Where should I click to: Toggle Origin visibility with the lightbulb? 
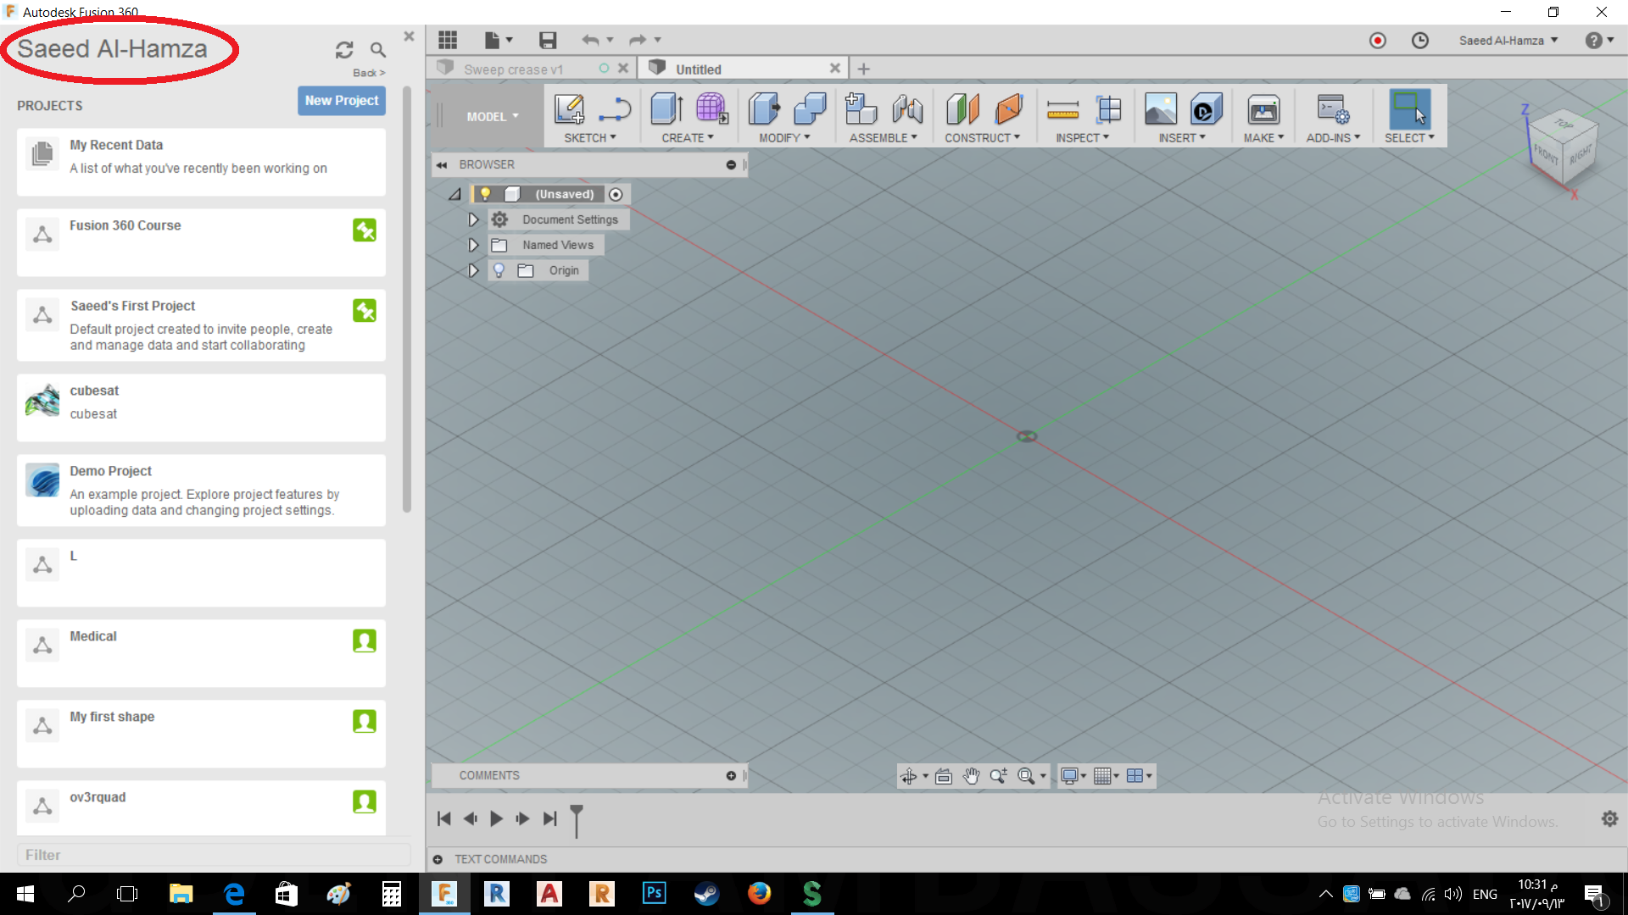pyautogui.click(x=499, y=270)
